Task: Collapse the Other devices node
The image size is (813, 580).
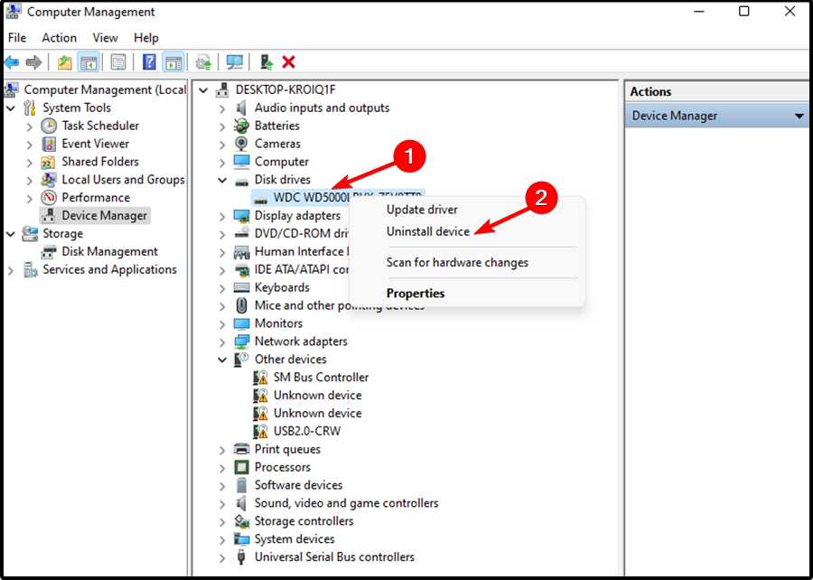Action: point(222,360)
